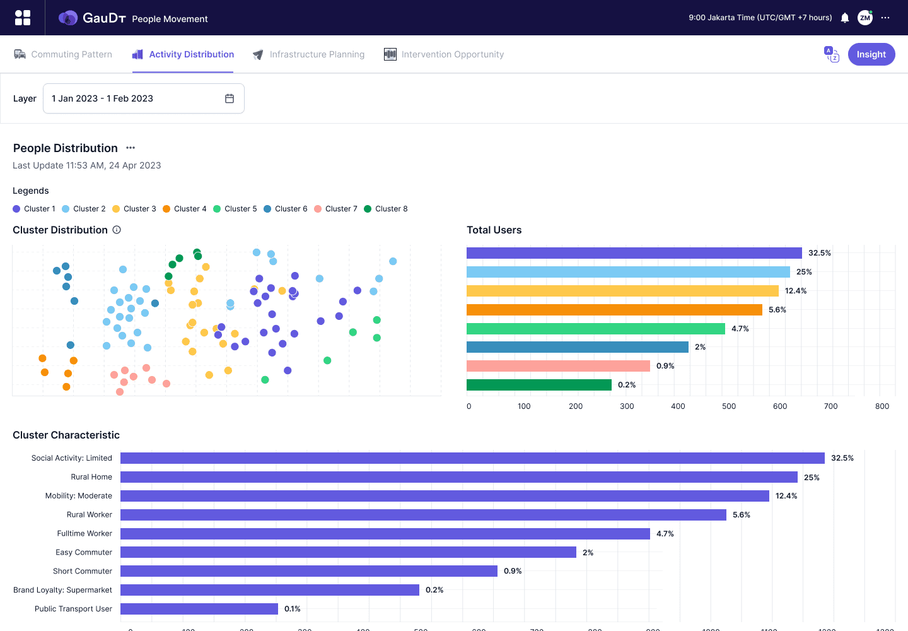908x631 pixels.
Task: Open the Infrastructure Planning tab
Action: point(308,54)
